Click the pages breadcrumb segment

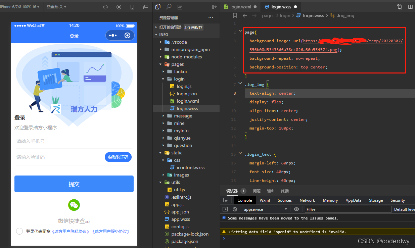pyautogui.click(x=268, y=15)
